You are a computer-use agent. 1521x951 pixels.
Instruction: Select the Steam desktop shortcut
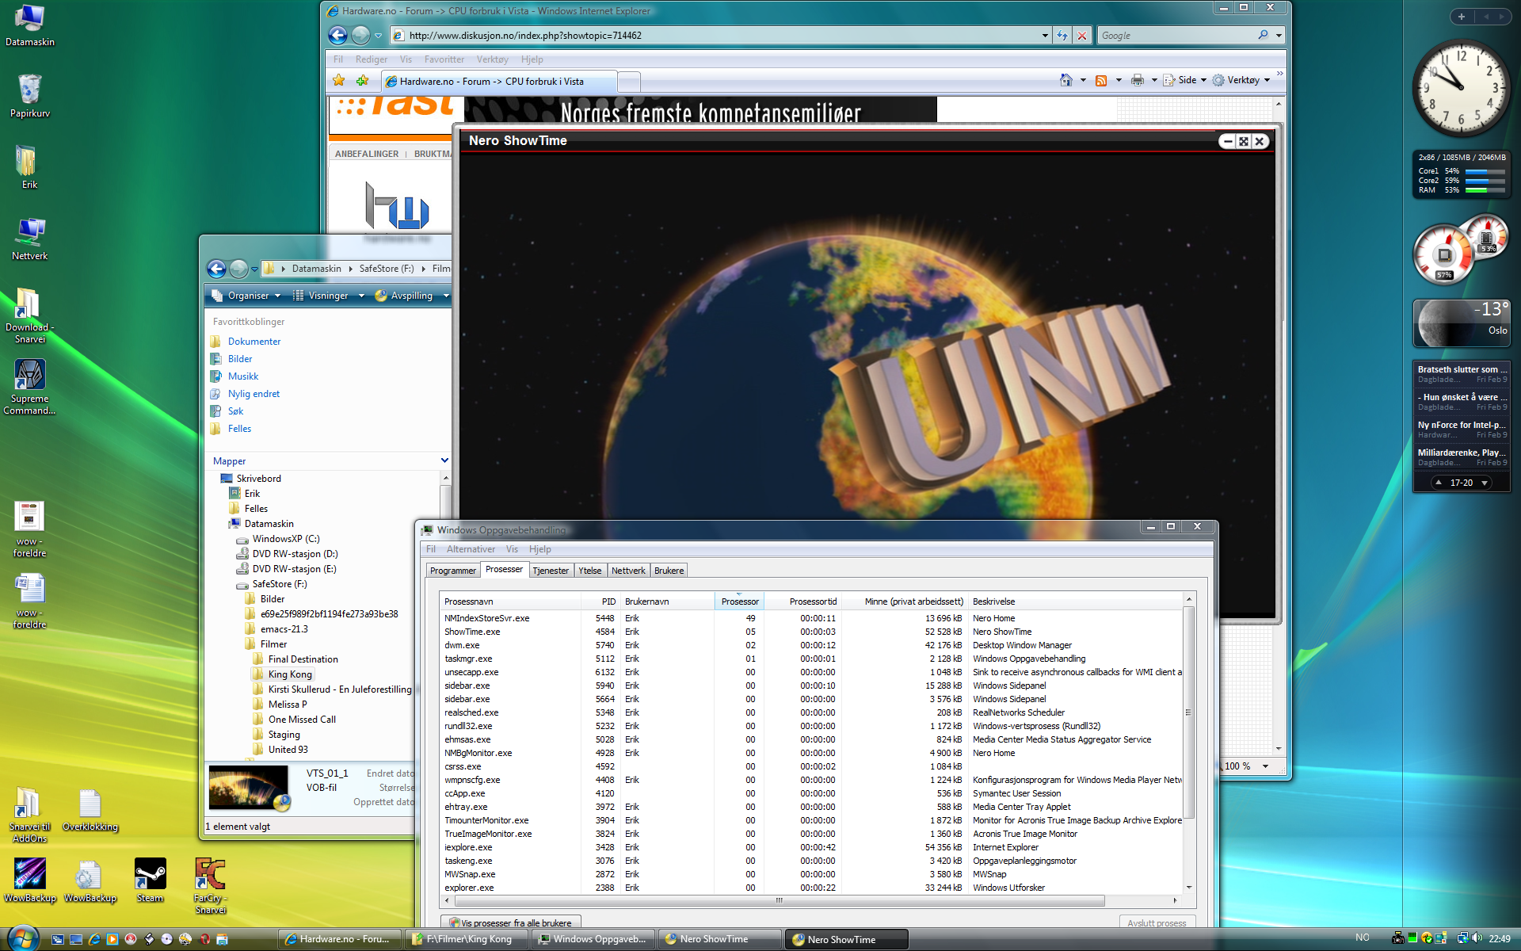point(150,880)
